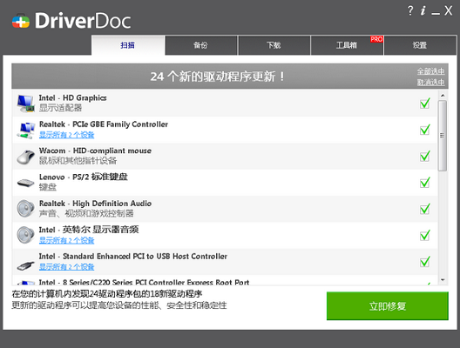Click the Intel HD Graphics display adapter icon
Screen dimensions: 460x348
[26, 104]
